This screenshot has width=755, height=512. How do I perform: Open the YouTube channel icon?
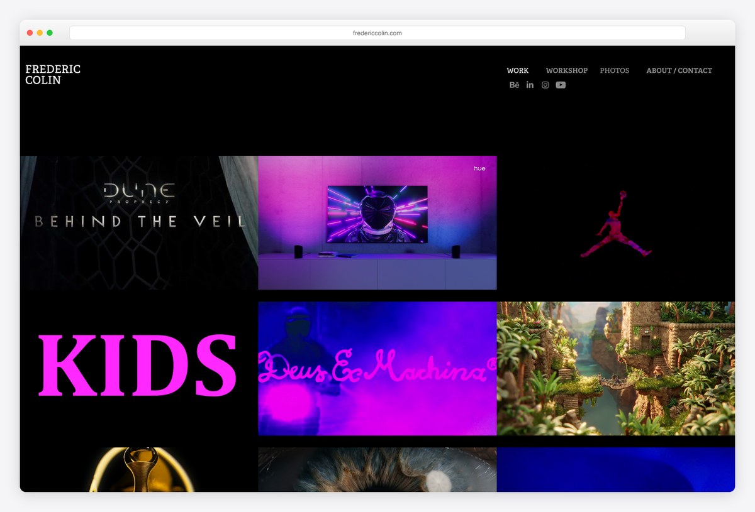561,85
